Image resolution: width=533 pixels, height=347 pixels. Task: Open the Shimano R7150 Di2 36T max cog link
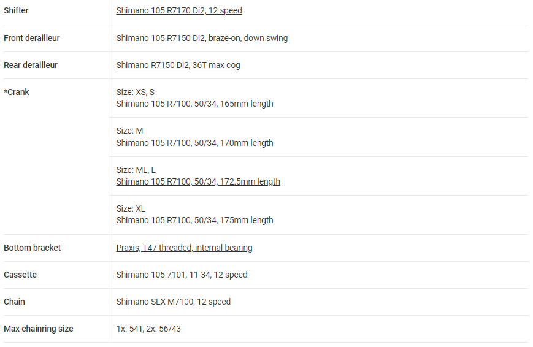(178, 65)
